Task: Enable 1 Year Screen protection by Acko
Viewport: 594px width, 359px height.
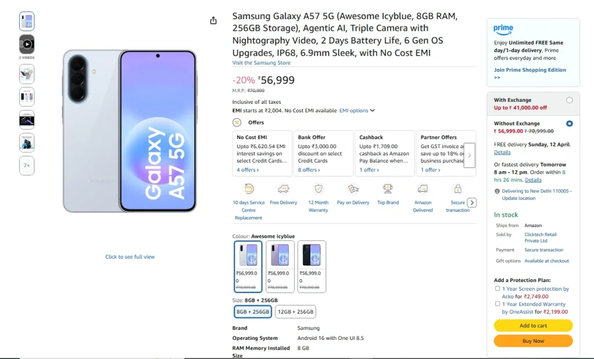Action: point(497,288)
